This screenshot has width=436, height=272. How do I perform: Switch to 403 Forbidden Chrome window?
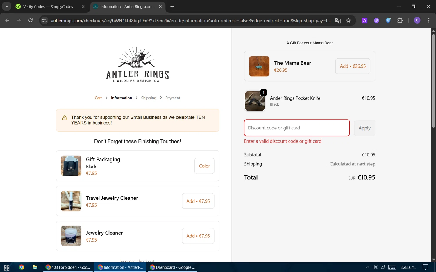click(68, 267)
